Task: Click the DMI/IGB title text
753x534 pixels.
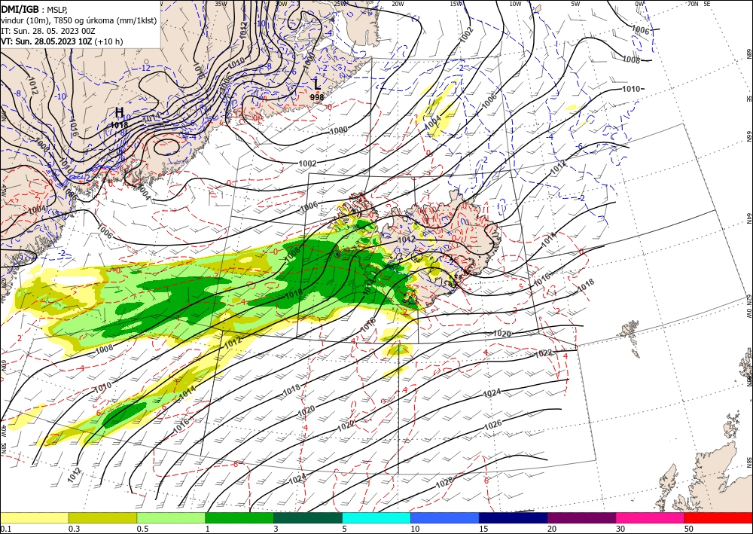Action: pyautogui.click(x=20, y=8)
